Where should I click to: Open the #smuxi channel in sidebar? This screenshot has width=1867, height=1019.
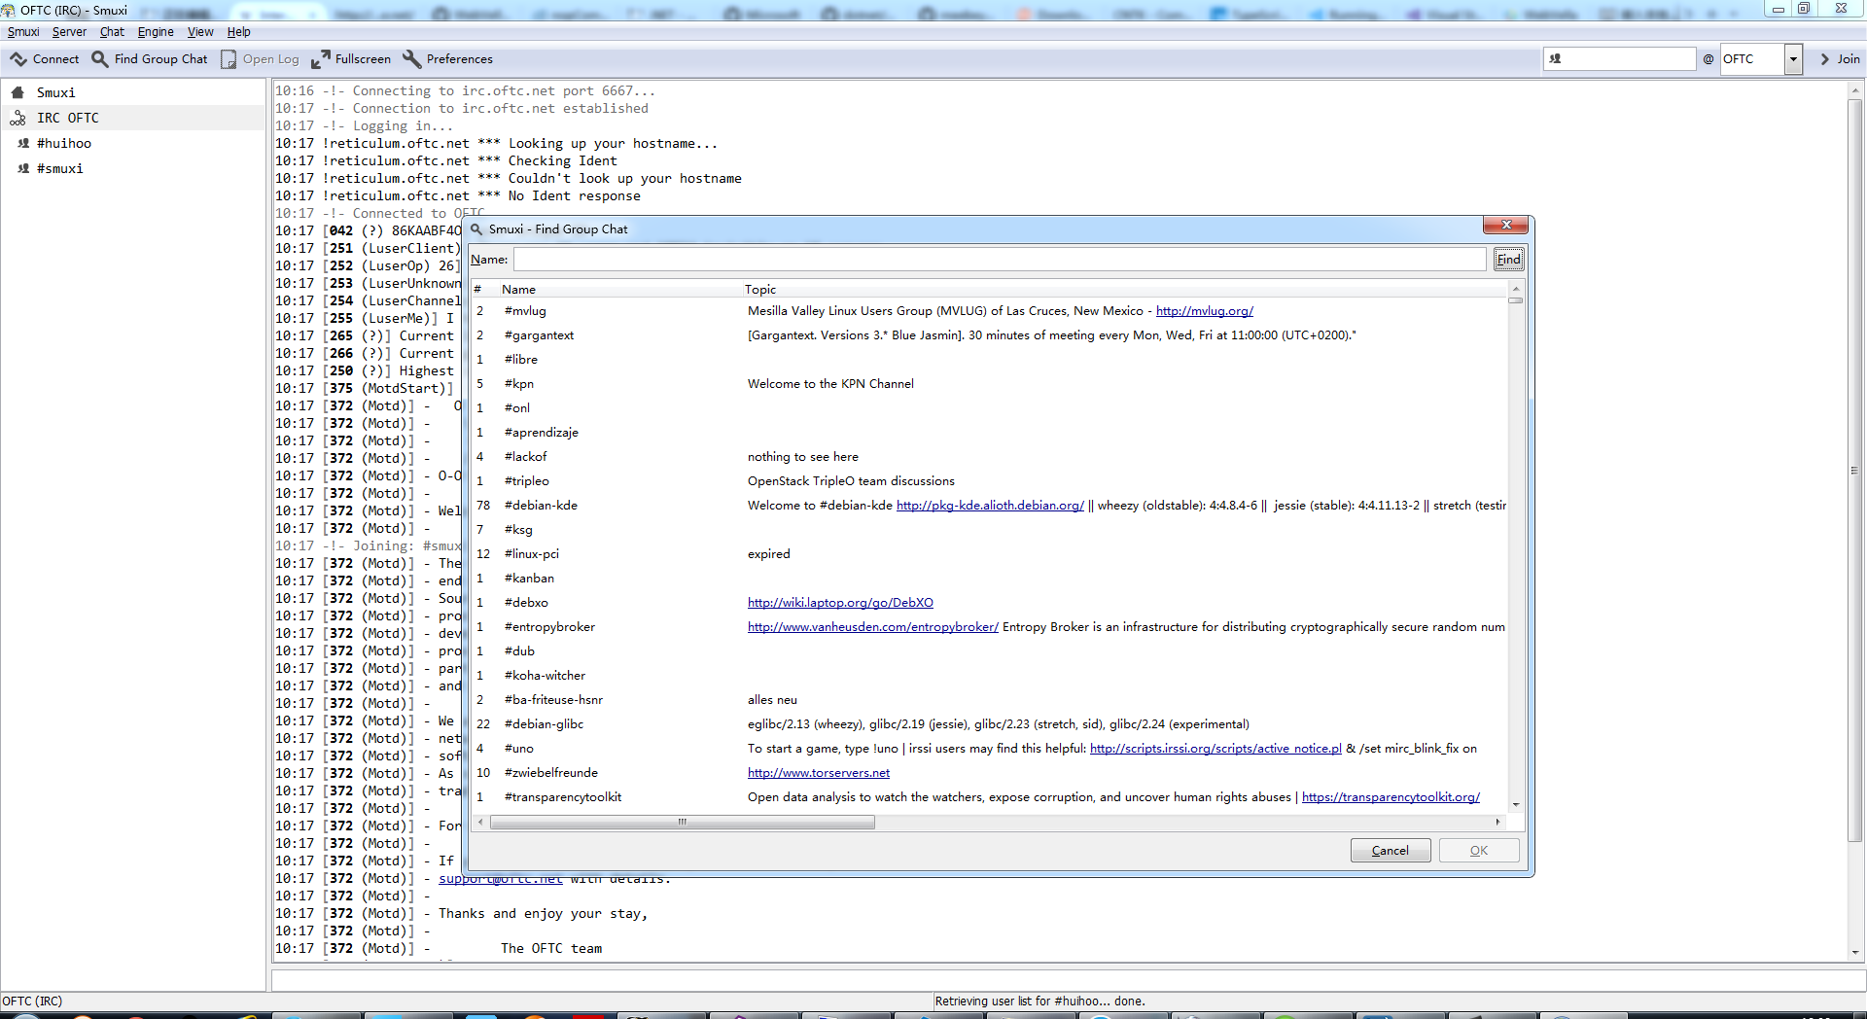[x=59, y=168]
